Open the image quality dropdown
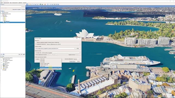 tap(77, 59)
